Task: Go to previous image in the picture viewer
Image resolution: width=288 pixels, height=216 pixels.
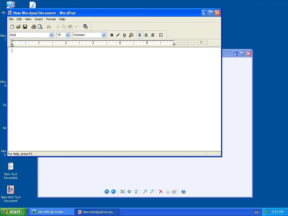Action: tap(107, 192)
